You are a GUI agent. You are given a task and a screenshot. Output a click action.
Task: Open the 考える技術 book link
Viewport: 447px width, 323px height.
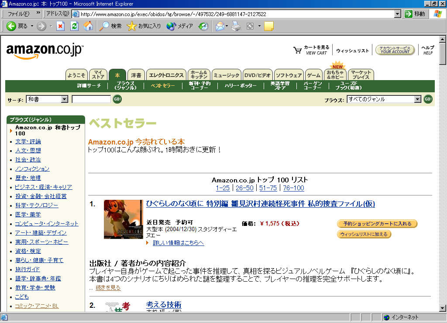[164, 305]
